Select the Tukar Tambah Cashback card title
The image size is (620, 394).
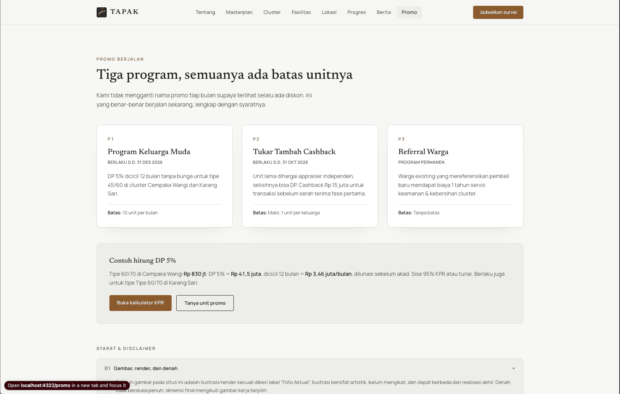[x=294, y=151]
